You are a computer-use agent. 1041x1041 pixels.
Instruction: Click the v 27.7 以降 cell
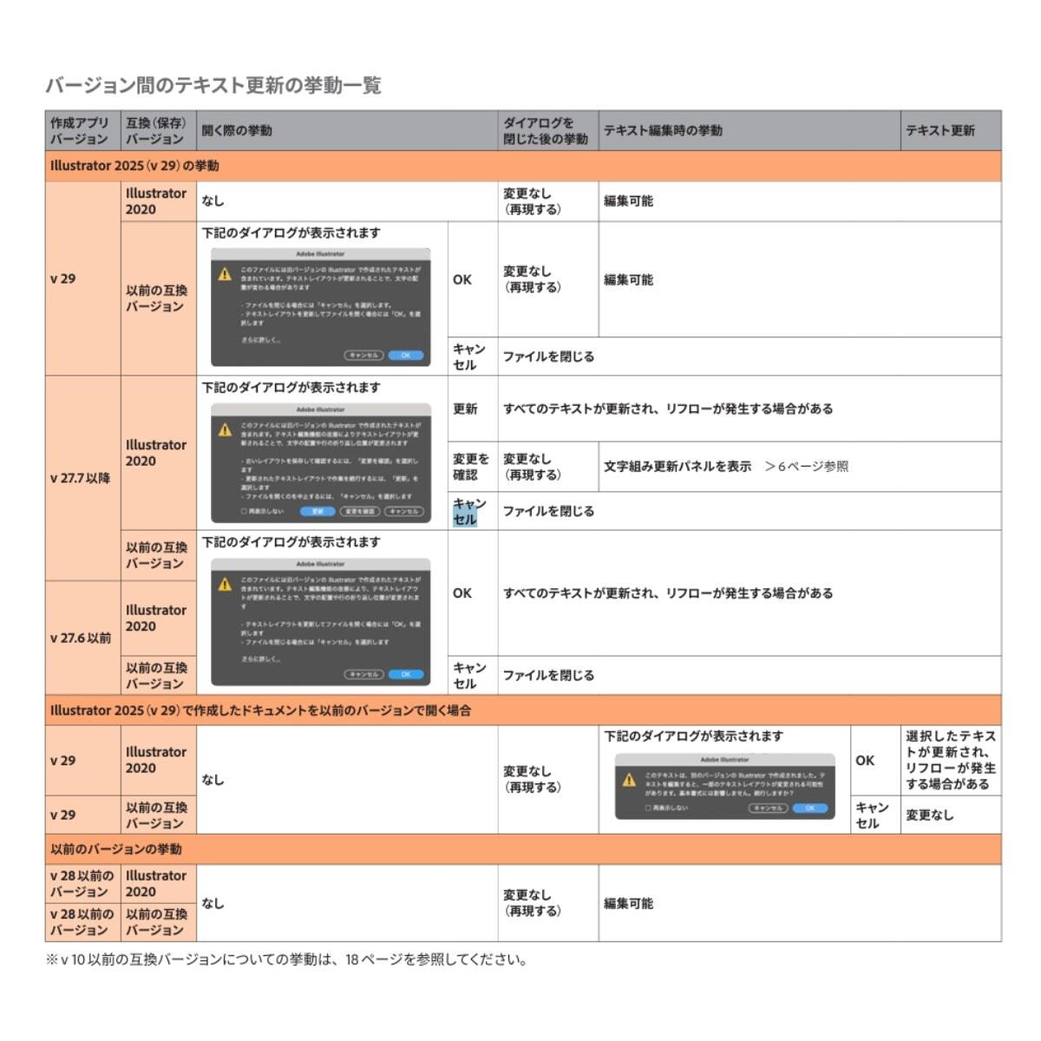point(82,478)
